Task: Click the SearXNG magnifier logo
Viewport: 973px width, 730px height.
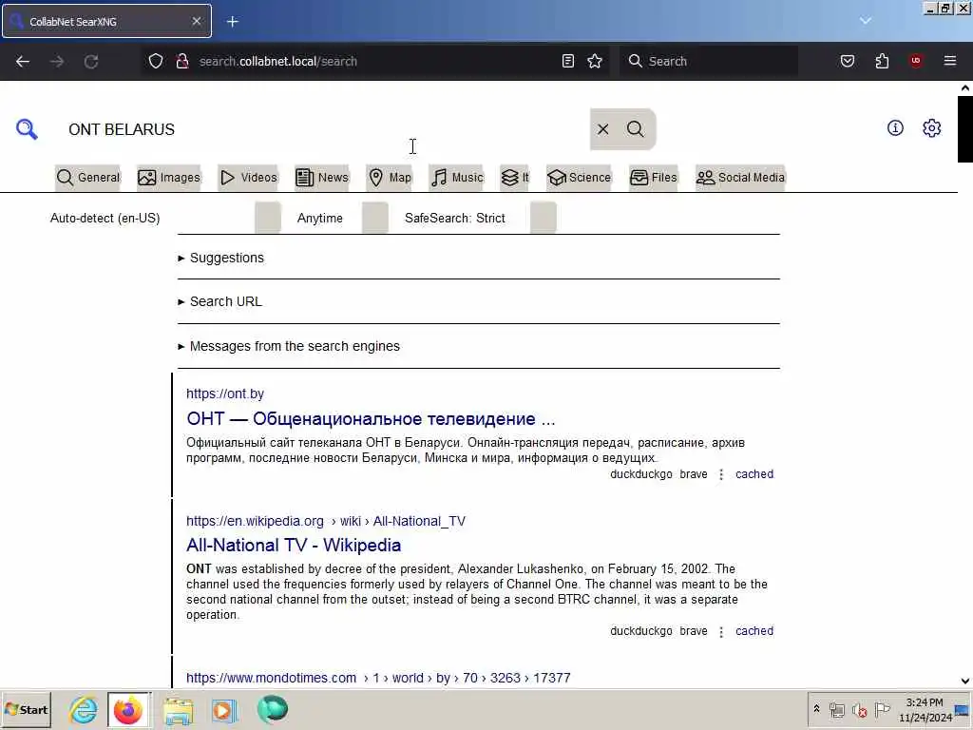Action: [x=27, y=129]
